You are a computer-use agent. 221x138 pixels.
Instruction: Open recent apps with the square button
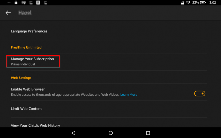(x=148, y=133)
